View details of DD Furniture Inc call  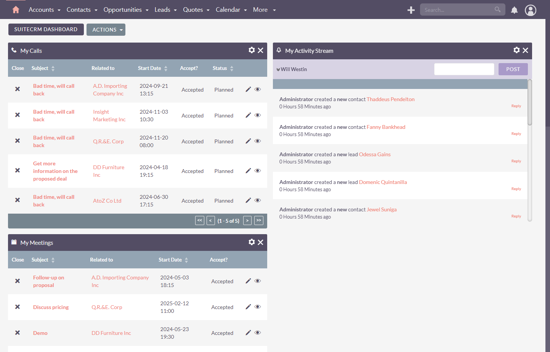tap(258, 171)
